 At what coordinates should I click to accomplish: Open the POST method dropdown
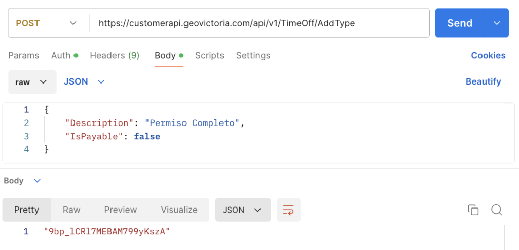(47, 23)
